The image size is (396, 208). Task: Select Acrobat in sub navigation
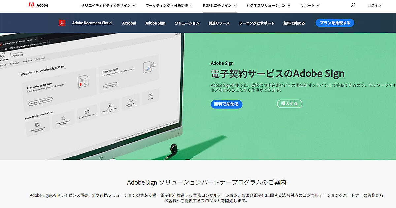click(129, 23)
